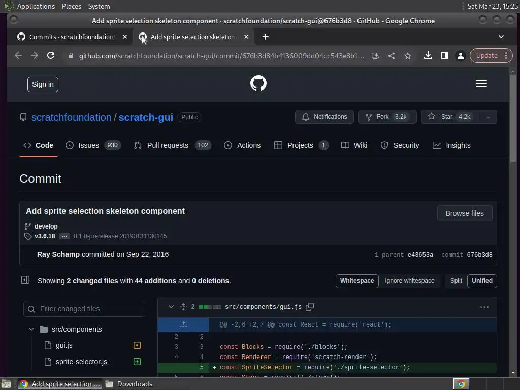Open tab search dropdown in Chrome
Screen dimensions: 520x390
point(501,37)
